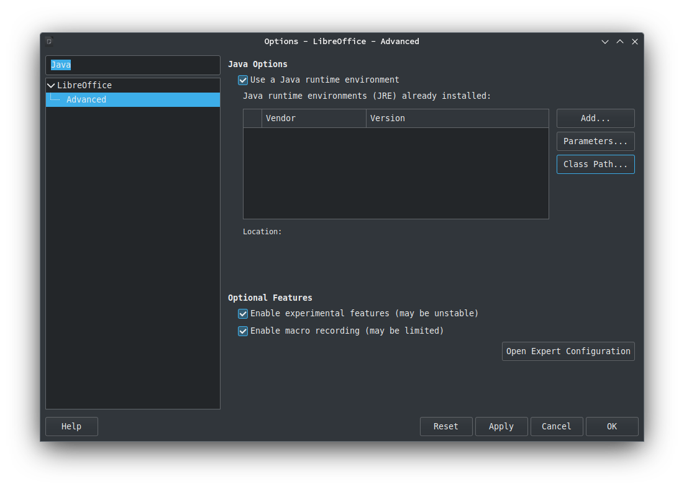The image size is (684, 489).
Task: Maximize the Options window
Action: pyautogui.click(x=620, y=42)
